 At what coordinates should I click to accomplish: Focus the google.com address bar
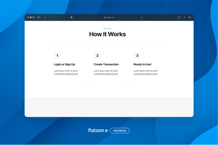pos(110,17)
